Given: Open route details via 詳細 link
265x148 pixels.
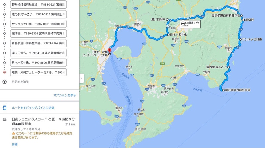Looking at the screenshot, I should point(15,144).
